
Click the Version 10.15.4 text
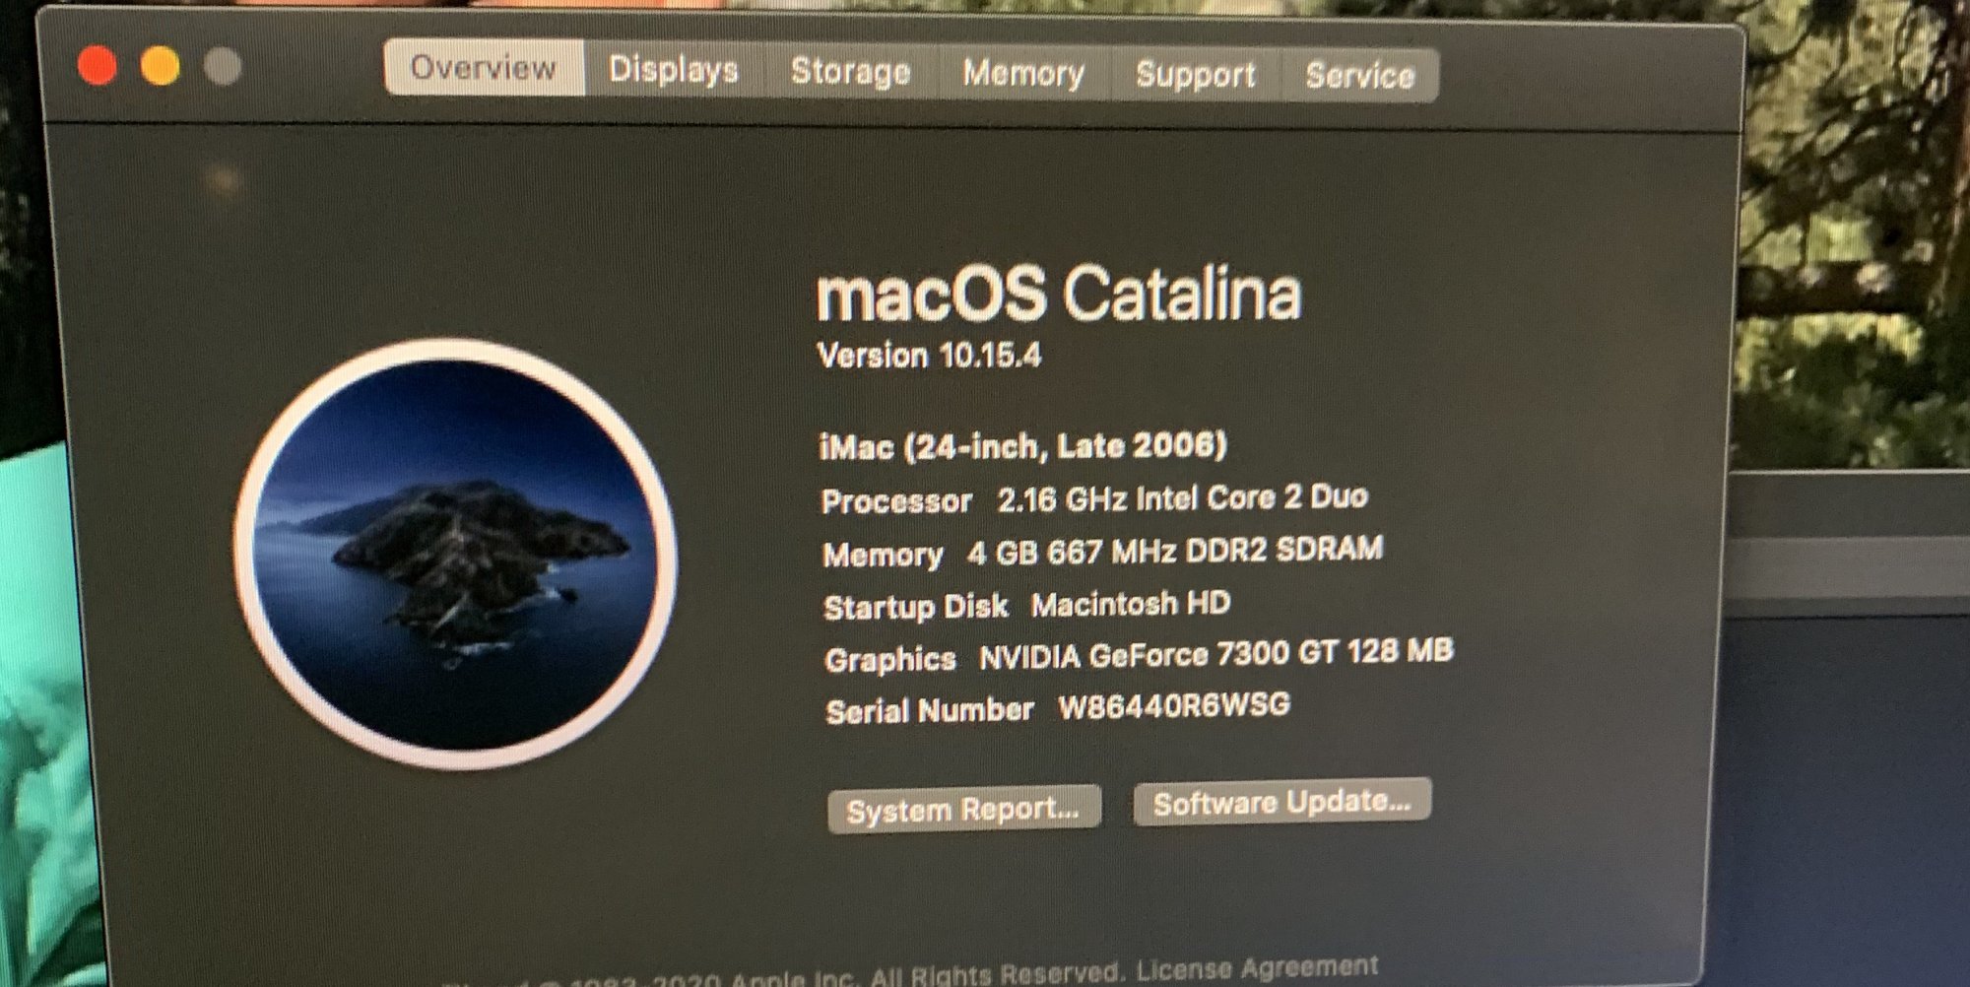(929, 355)
